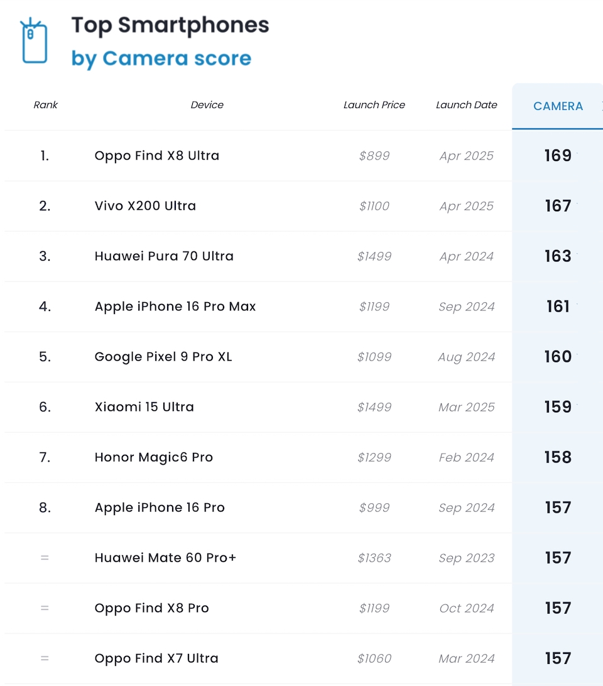Click the Rank column header
The width and height of the screenshot is (603, 686).
[x=45, y=105]
